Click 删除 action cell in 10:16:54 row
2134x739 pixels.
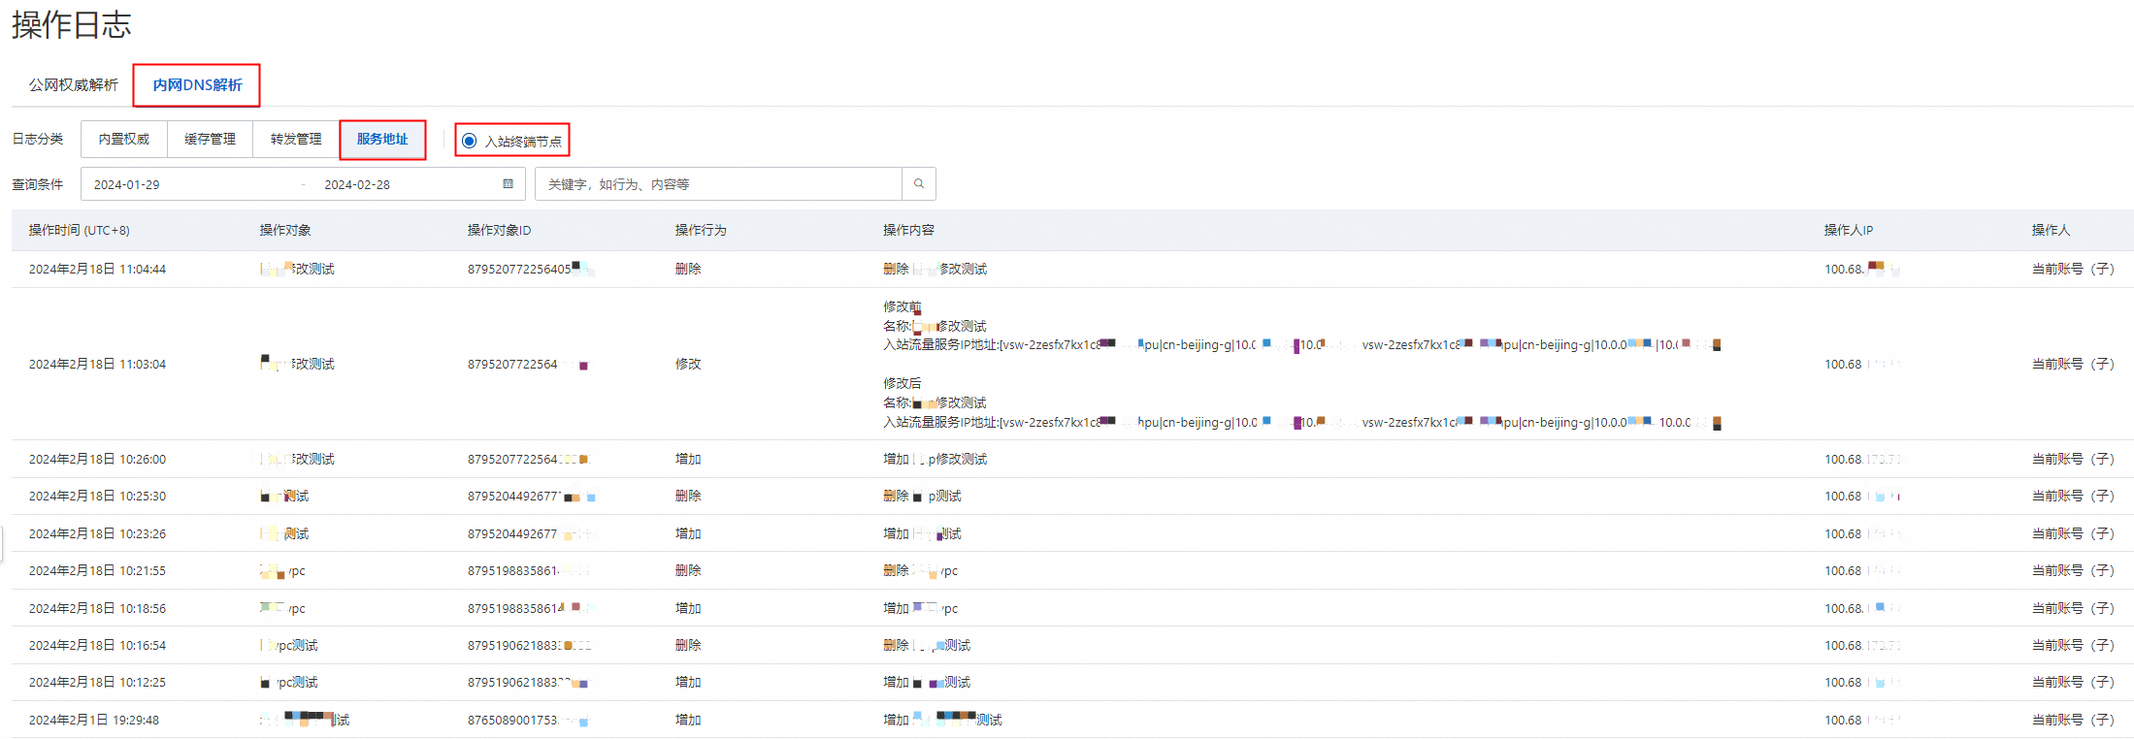[x=688, y=645]
